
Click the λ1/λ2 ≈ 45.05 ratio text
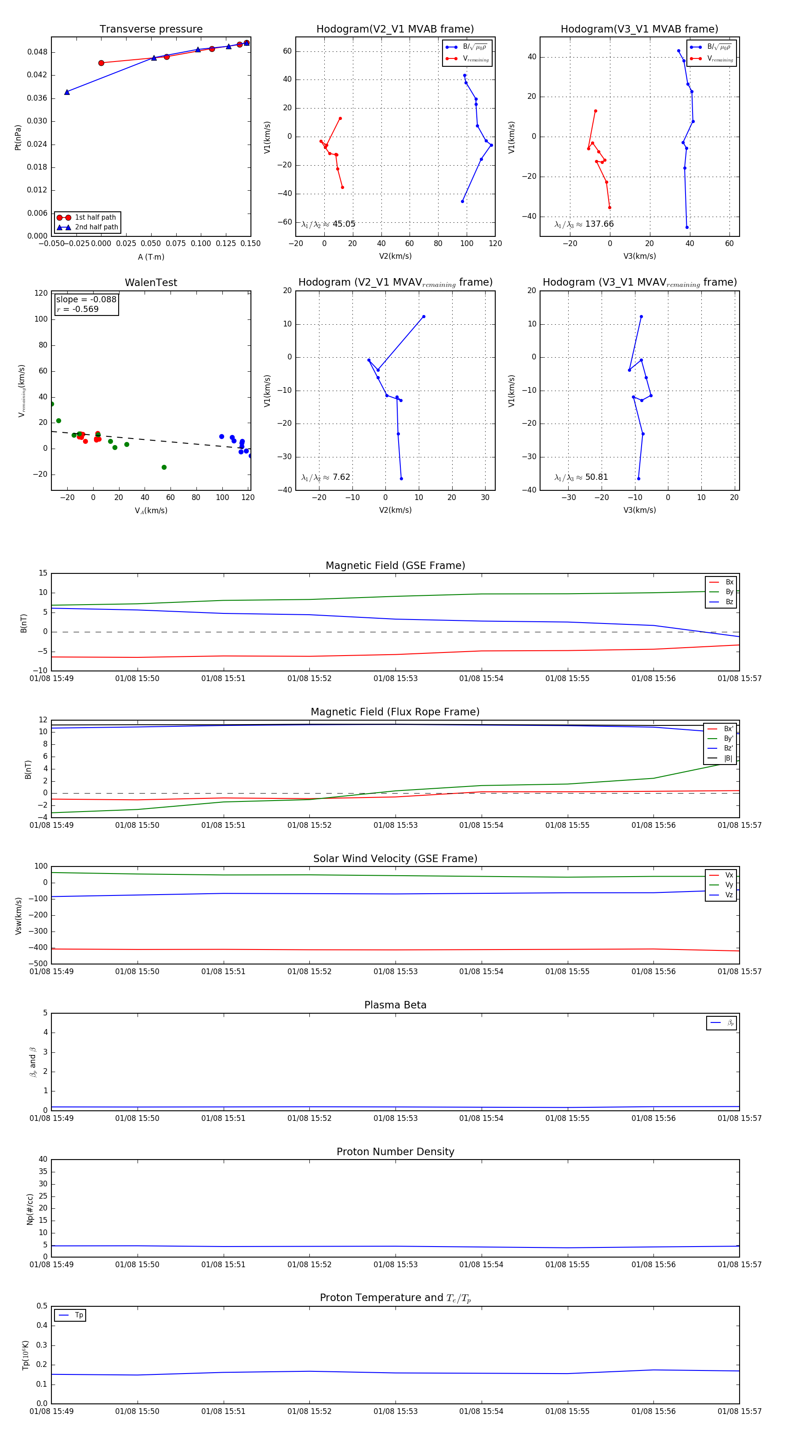pyautogui.click(x=328, y=224)
